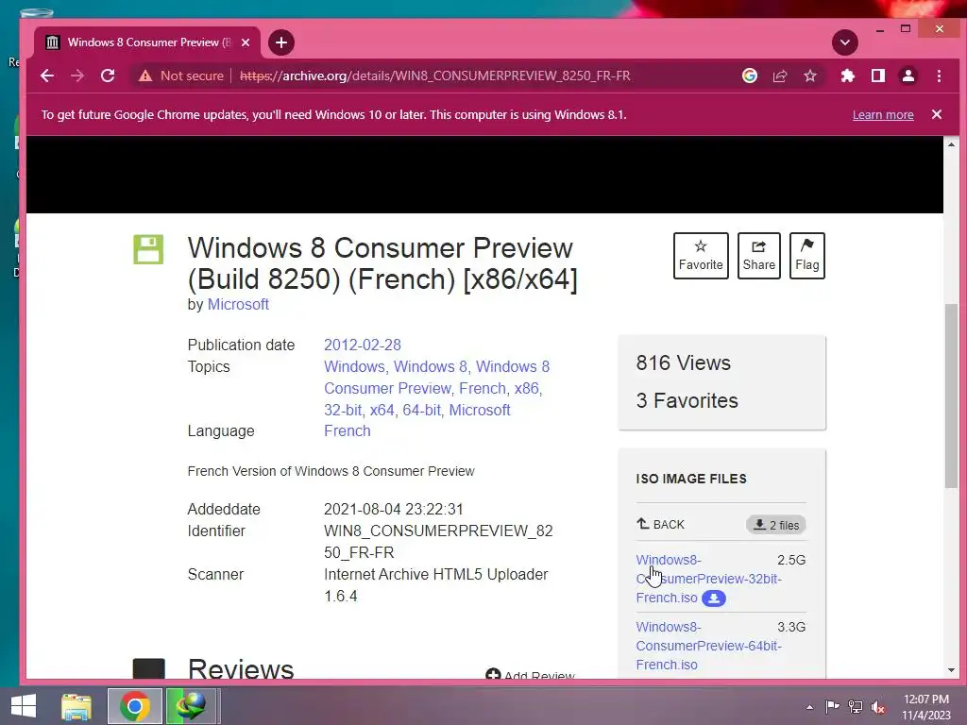
Task: Click the scrollbar up arrow
Action: [952, 144]
